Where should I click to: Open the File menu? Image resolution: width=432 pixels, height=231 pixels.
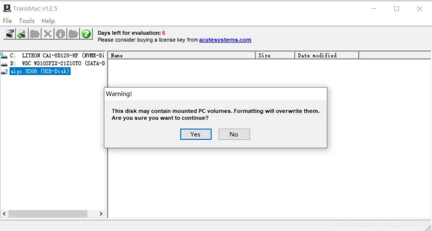(x=7, y=21)
